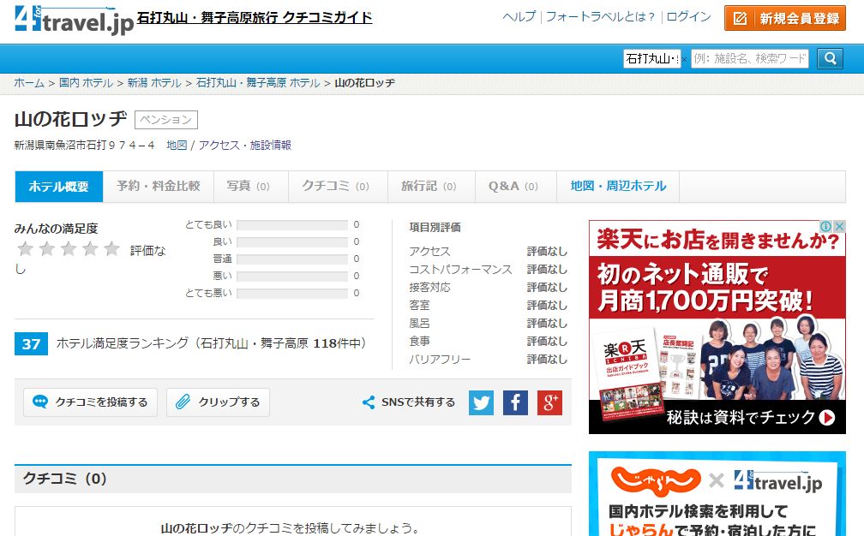Select the クチコミ tab
The image size is (864, 536).
tap(335, 186)
